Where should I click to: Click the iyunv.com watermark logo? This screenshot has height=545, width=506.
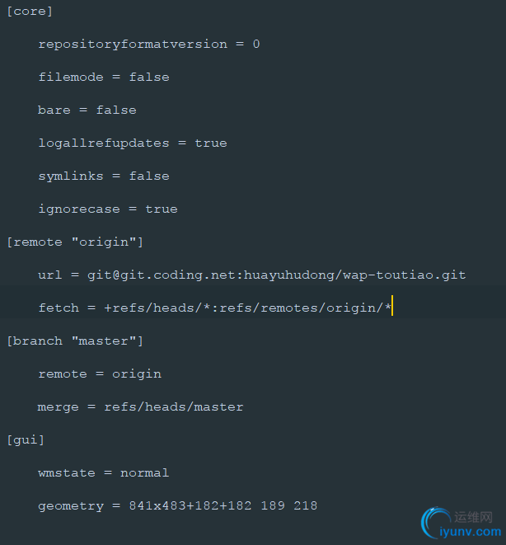436,522
